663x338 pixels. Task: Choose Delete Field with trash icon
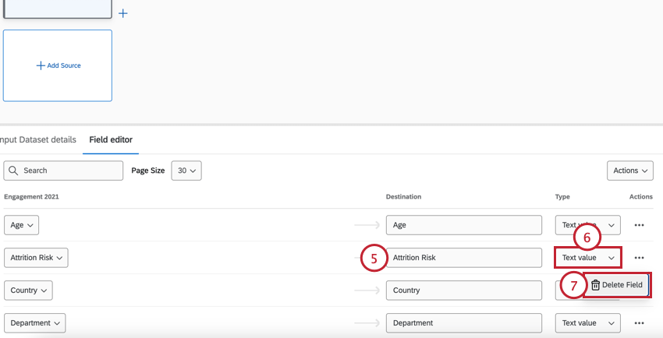(x=616, y=285)
